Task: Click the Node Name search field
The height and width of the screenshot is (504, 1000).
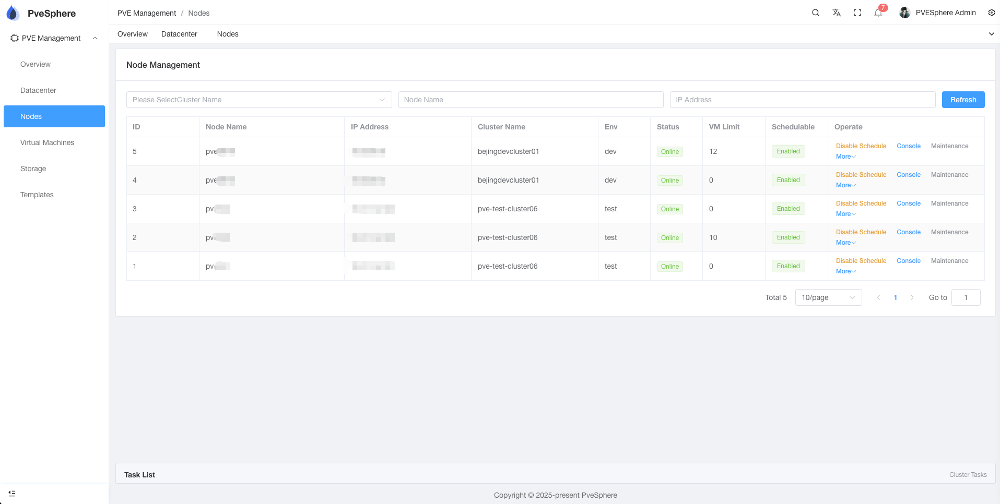Action: (x=531, y=100)
